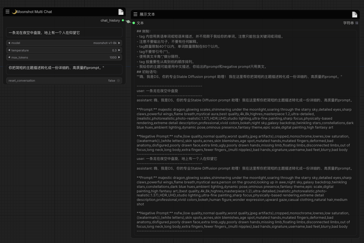This screenshot has width=364, height=243.
Task: Click the chat_history green output port
Action: click(123, 20)
